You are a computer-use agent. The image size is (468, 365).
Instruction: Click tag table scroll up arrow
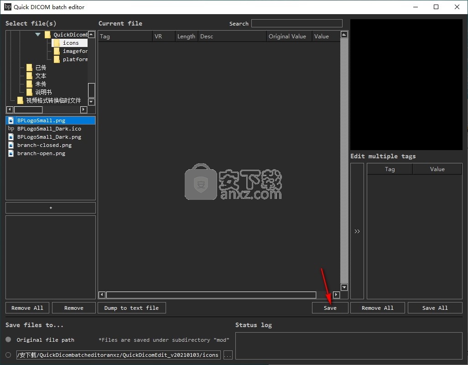tap(344, 35)
